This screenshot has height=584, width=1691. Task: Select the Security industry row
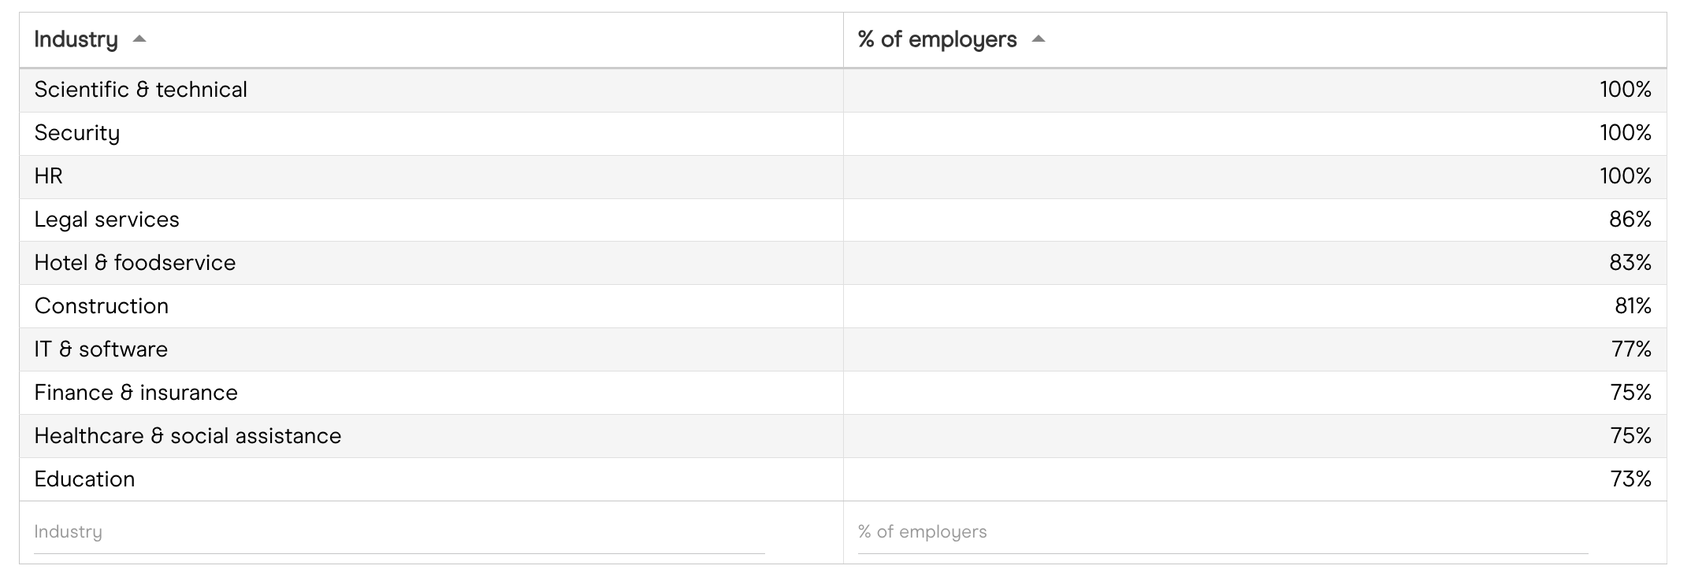click(x=77, y=133)
